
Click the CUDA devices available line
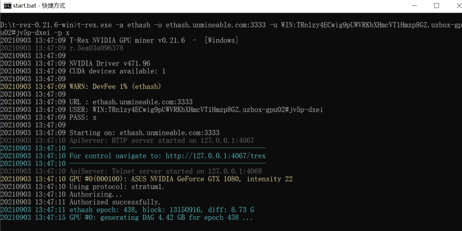(117, 71)
